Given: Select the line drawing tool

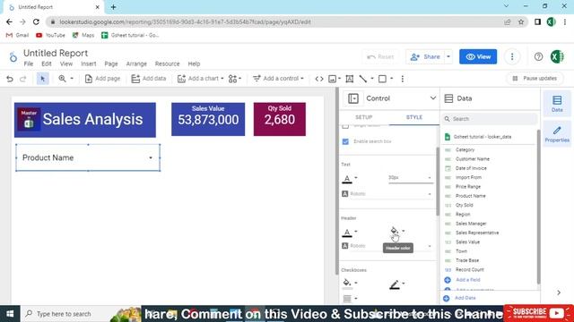Looking at the screenshot, I should coord(362,79).
